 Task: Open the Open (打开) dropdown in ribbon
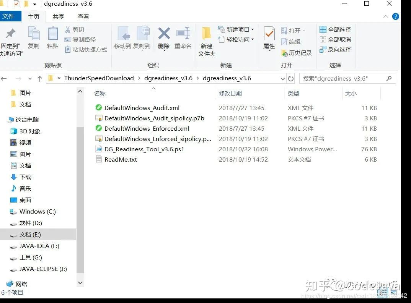pos(293,31)
